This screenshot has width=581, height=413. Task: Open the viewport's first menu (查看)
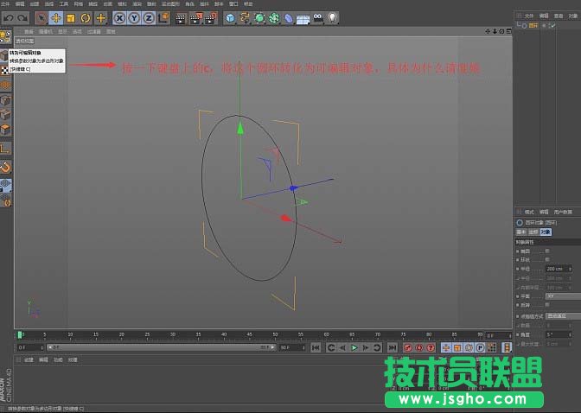coord(29,31)
